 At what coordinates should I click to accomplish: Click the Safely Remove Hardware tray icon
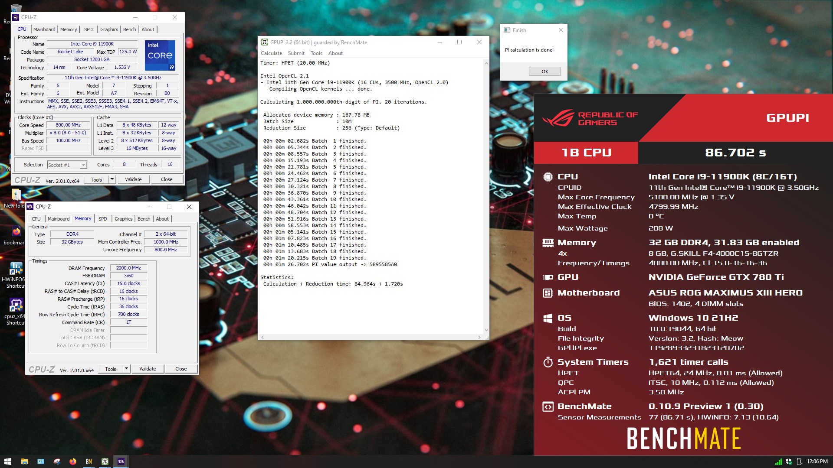(799, 461)
